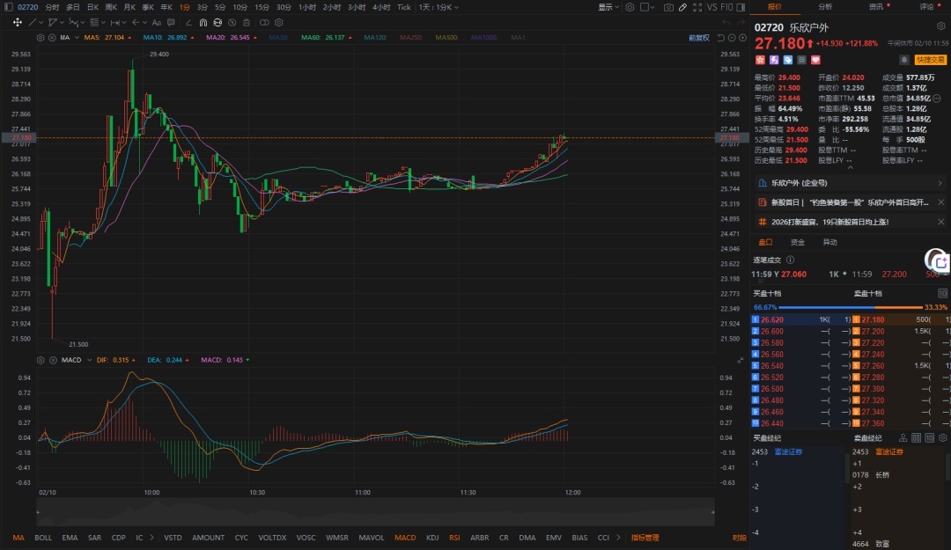Remove the MACD indicator with its close icon
This screenshot has height=550, width=951.
52,360
